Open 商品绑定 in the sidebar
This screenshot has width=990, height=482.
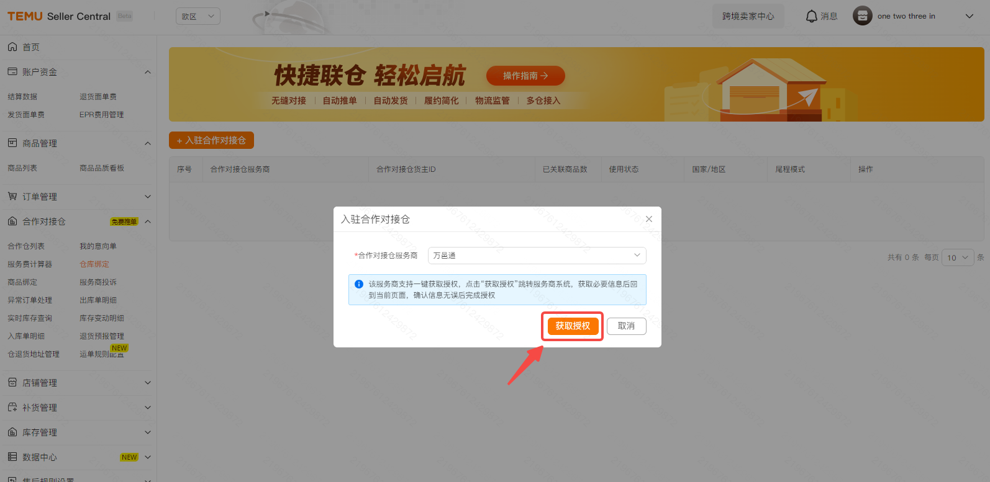click(22, 282)
